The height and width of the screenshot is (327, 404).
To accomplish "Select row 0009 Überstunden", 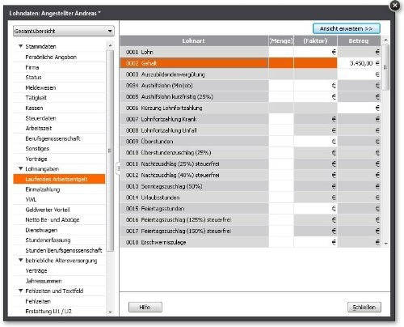I will (x=250, y=142).
